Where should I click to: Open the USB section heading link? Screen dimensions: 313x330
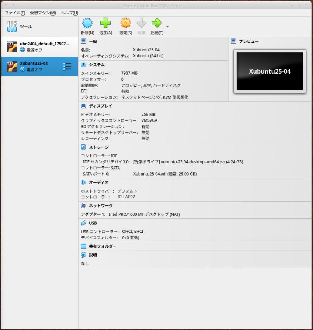(93, 223)
